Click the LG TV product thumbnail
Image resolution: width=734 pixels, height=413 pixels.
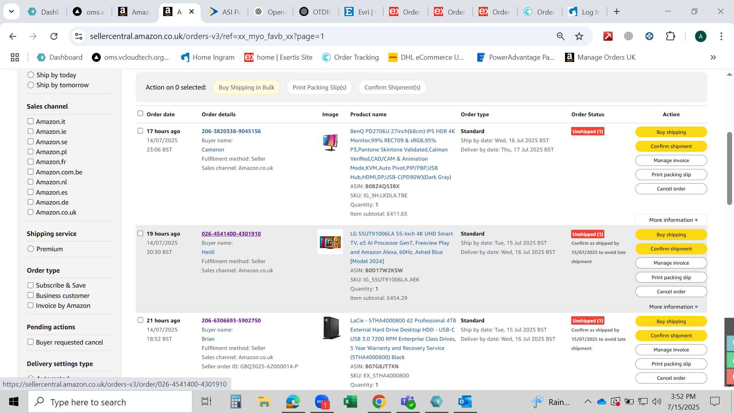[330, 242]
